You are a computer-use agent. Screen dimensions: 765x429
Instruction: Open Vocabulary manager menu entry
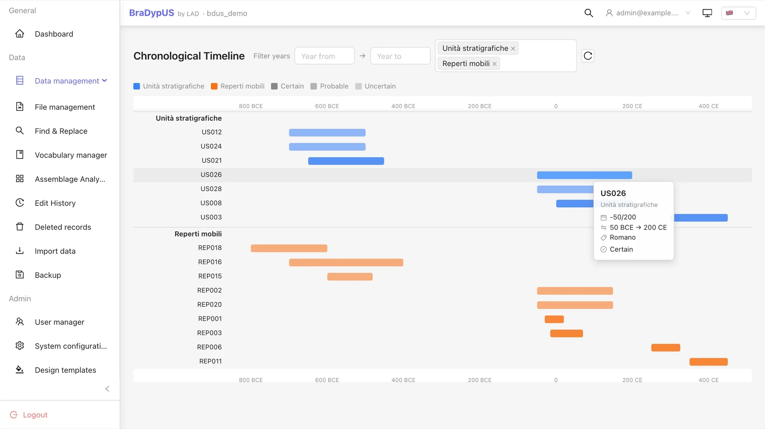[71, 155]
